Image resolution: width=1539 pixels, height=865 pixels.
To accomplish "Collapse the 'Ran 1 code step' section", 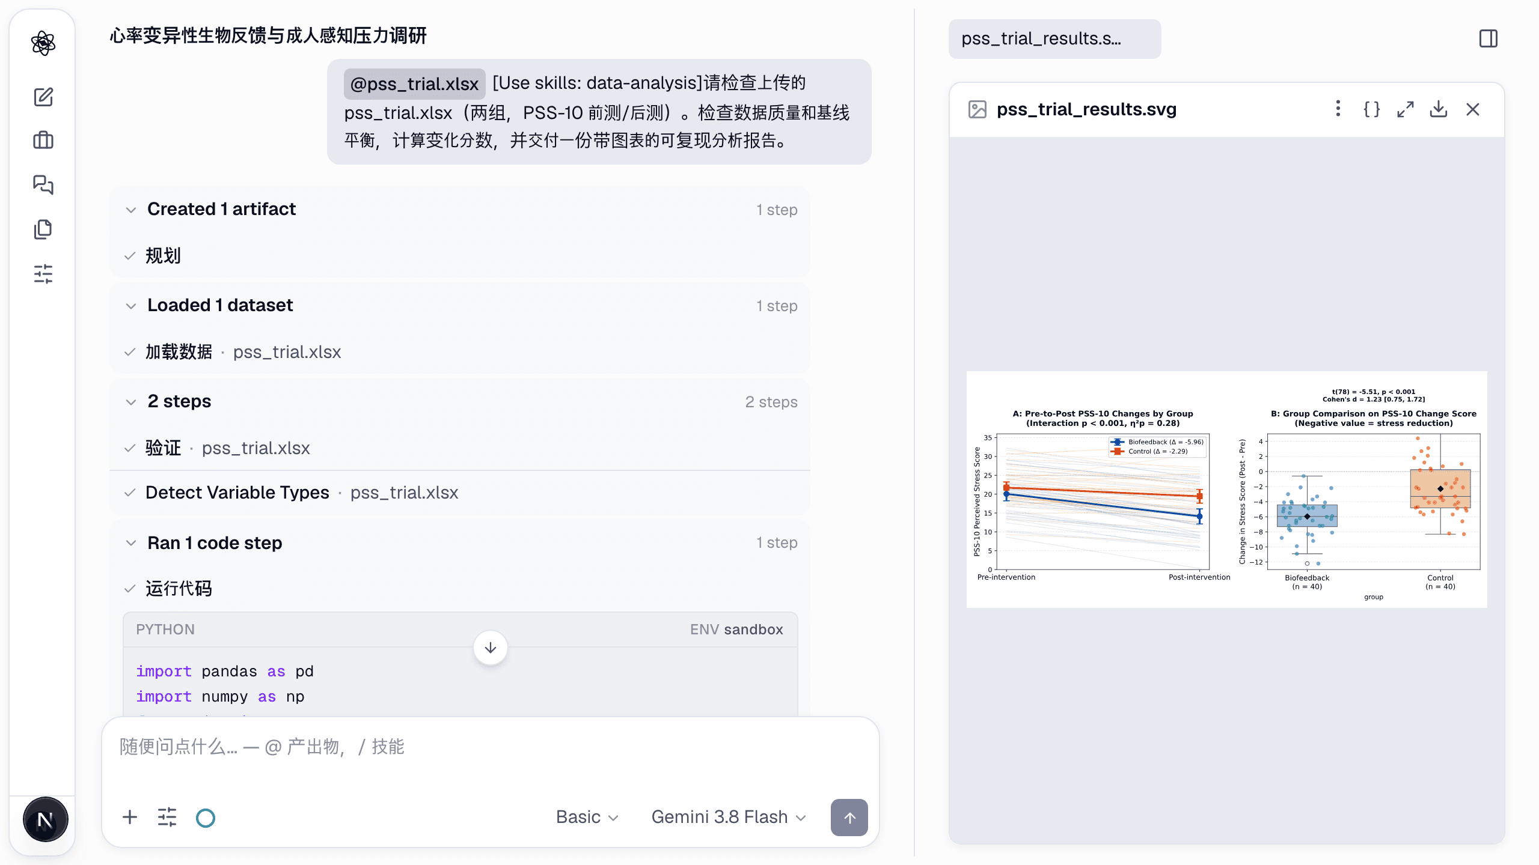I will [131, 543].
